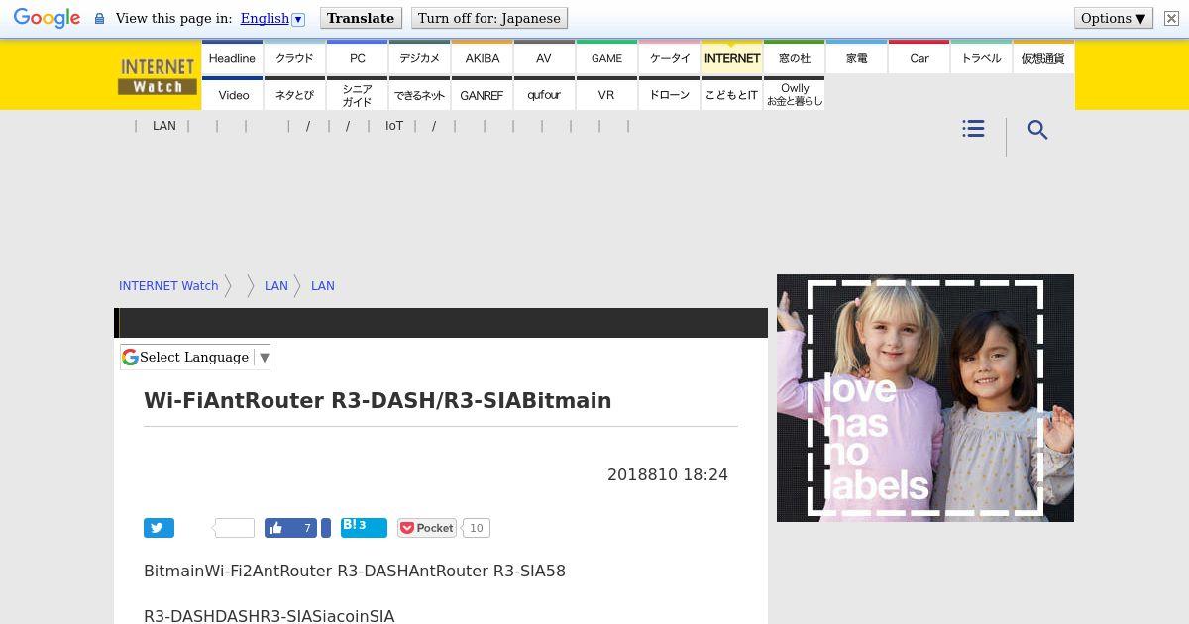1189x624 pixels.
Task: Click IoT in the category sub-navigation
Action: pos(394,126)
